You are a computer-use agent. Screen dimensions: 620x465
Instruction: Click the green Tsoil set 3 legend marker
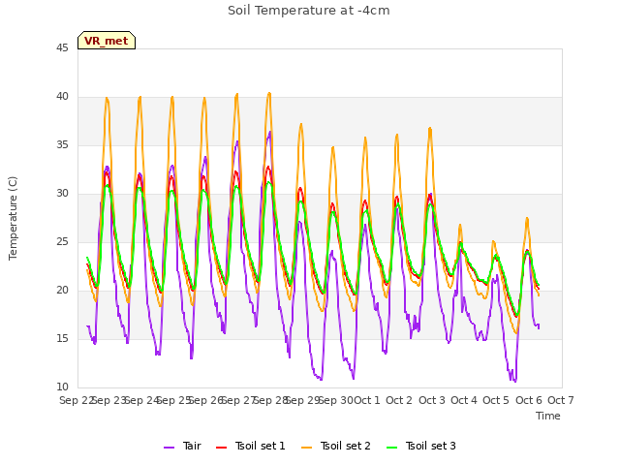click(392, 448)
